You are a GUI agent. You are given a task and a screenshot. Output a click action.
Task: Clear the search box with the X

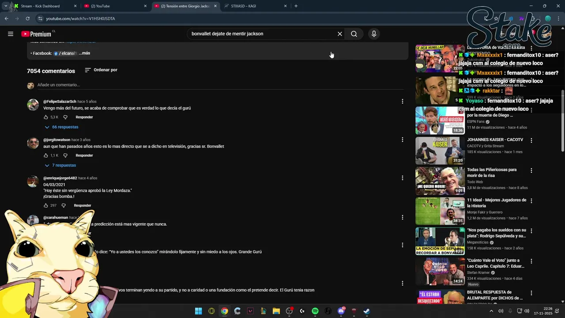coord(340,34)
